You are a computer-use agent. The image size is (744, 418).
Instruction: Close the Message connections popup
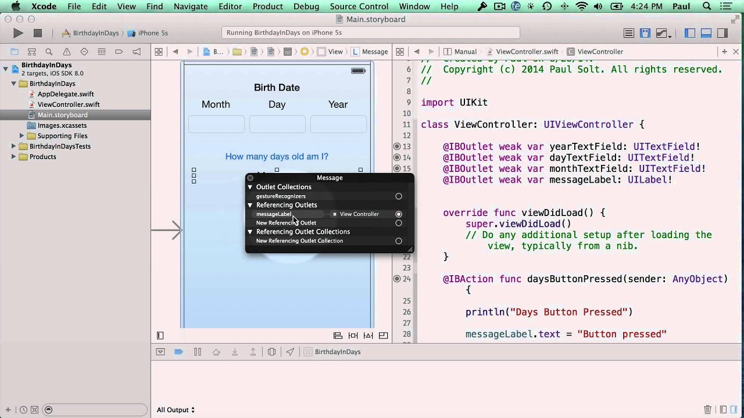pos(251,178)
